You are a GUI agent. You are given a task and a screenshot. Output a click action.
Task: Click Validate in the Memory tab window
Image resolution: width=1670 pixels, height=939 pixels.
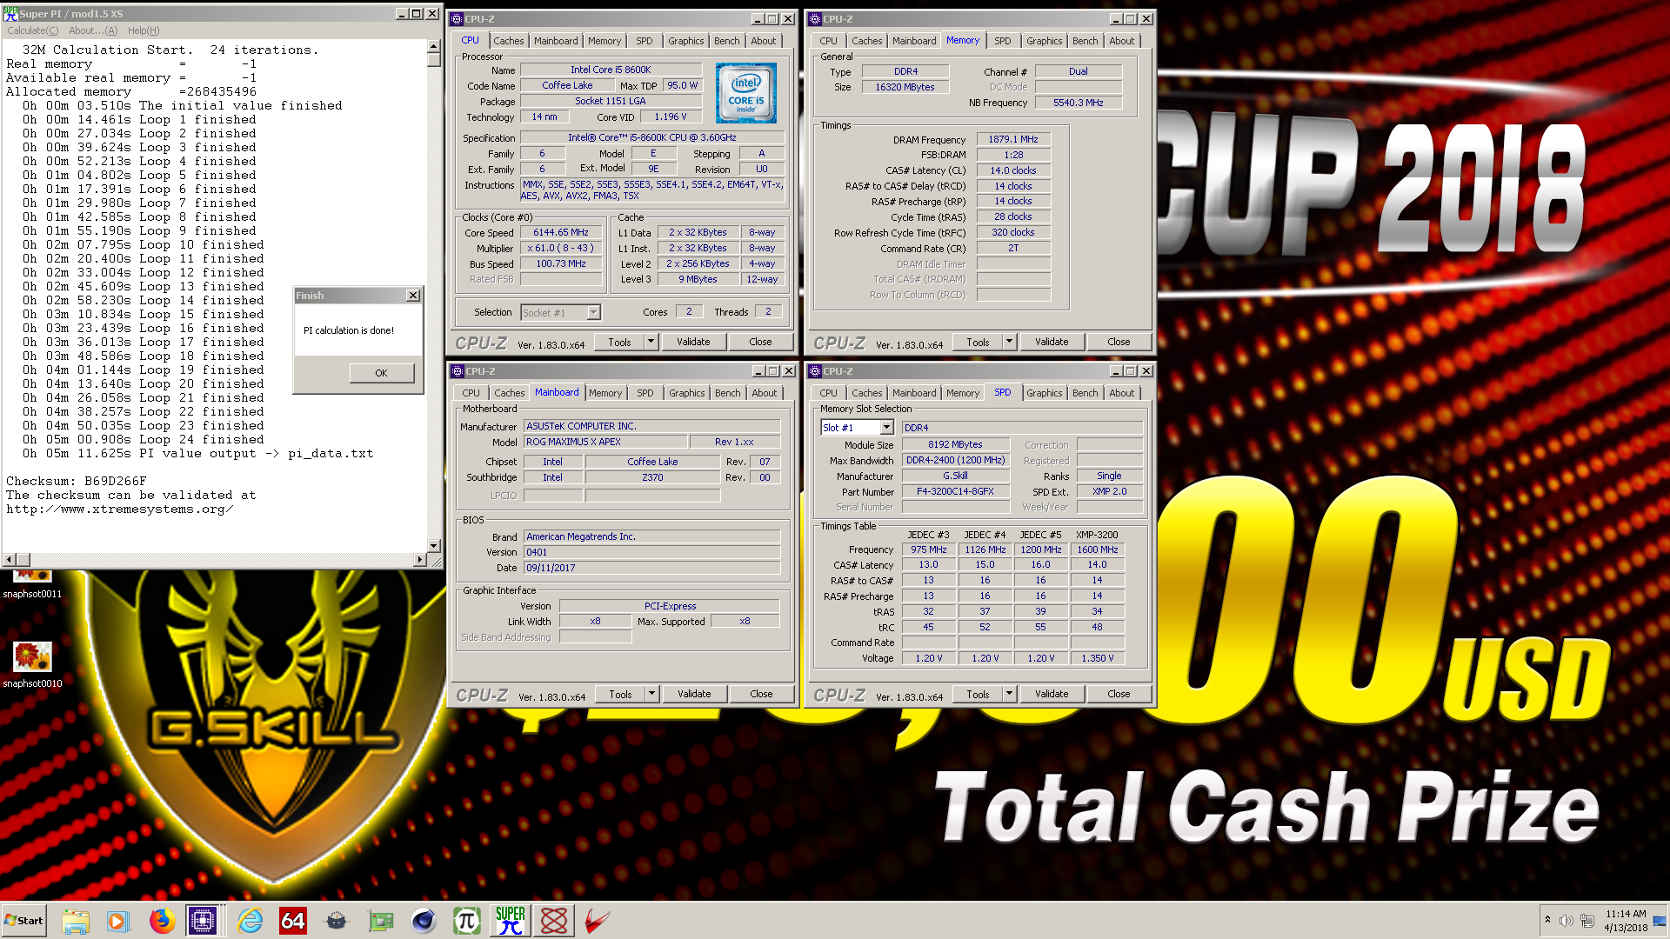[1052, 342]
